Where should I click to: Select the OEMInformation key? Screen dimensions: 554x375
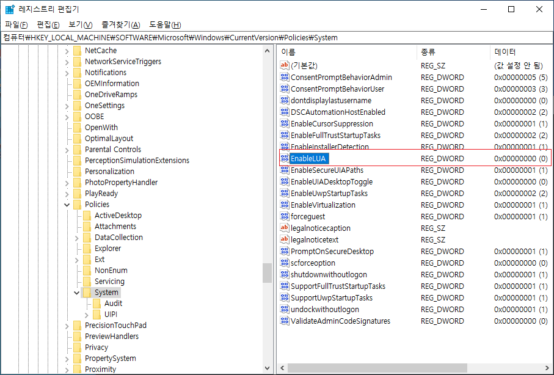[112, 84]
